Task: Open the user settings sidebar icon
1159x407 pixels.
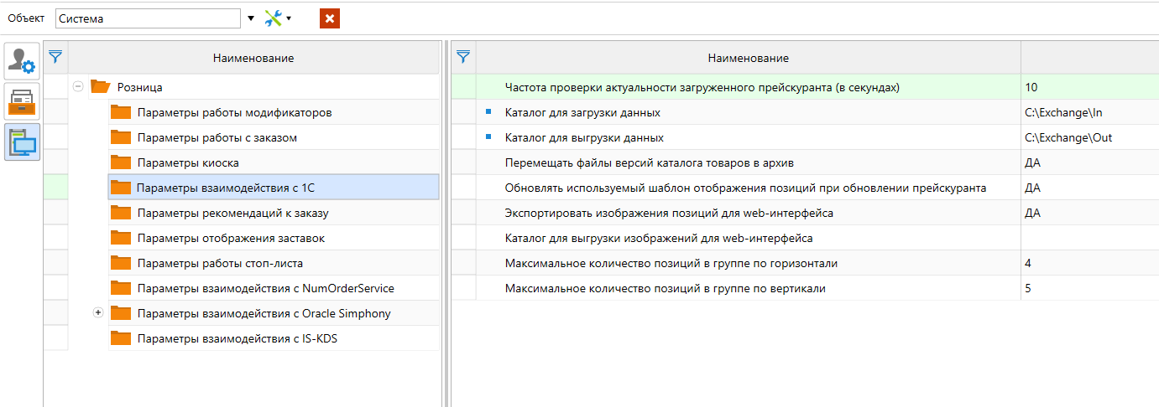Action: click(23, 61)
